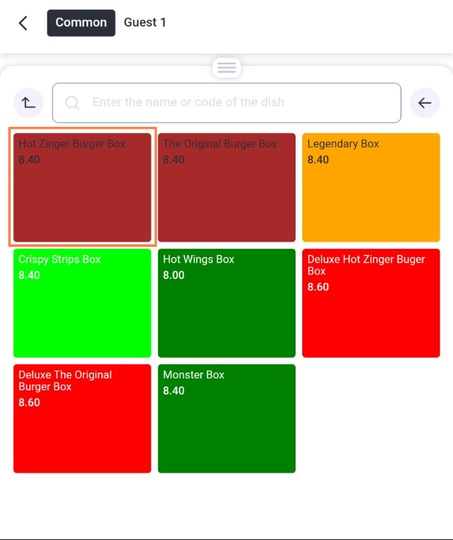This screenshot has height=540, width=453.
Task: Add Deluxe Hot Zinger Buger Box
Action: pos(371,303)
